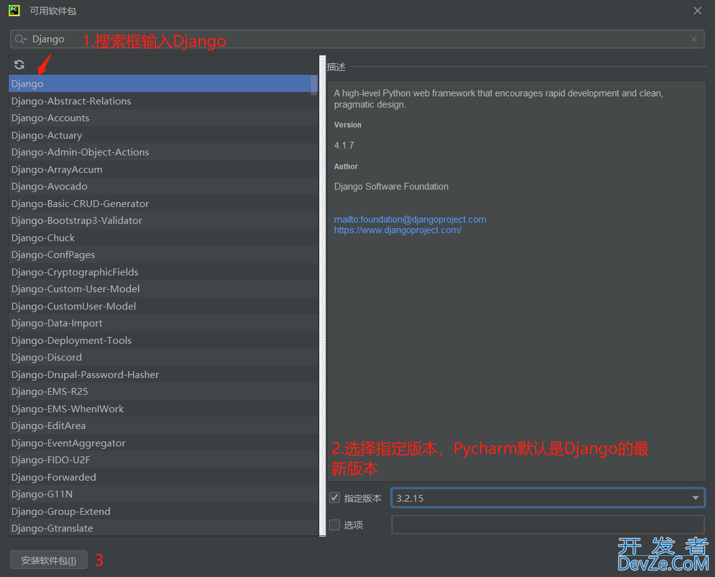Open the version dropdown showing 3.2.15

pos(548,498)
